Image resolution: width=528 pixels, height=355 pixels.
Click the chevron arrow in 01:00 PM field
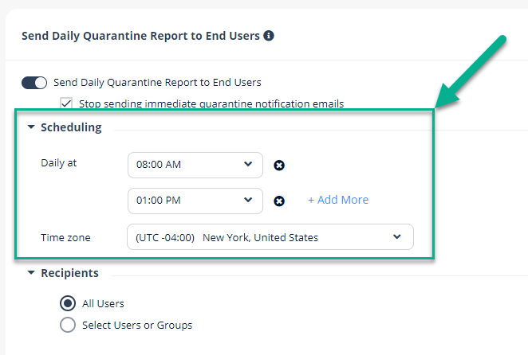click(248, 200)
